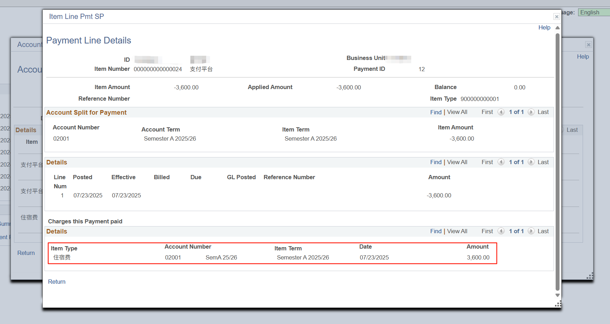Click next row arrow in Charges Details section
Viewport: 610px width, 324px height.
coord(531,231)
